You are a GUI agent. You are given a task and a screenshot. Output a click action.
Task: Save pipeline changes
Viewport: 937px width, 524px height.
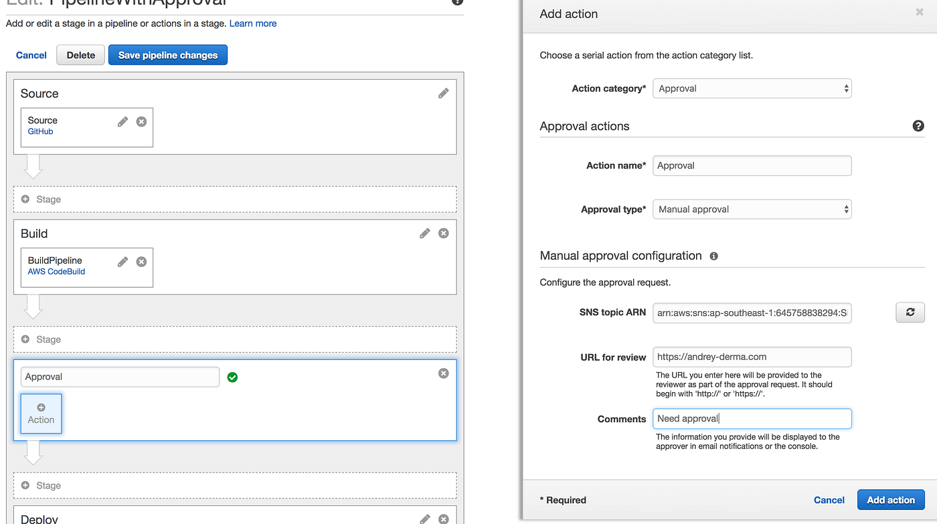167,55
